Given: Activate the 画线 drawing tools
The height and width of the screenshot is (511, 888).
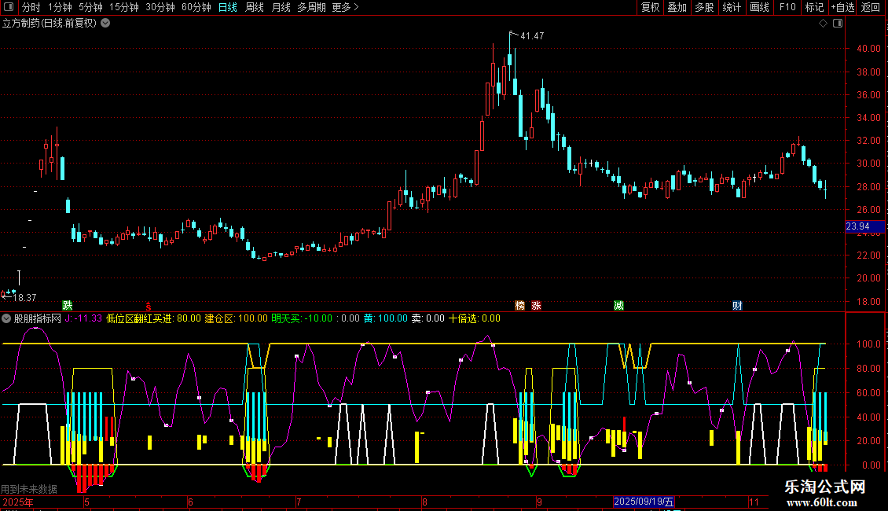Looking at the screenshot, I should (759, 7).
